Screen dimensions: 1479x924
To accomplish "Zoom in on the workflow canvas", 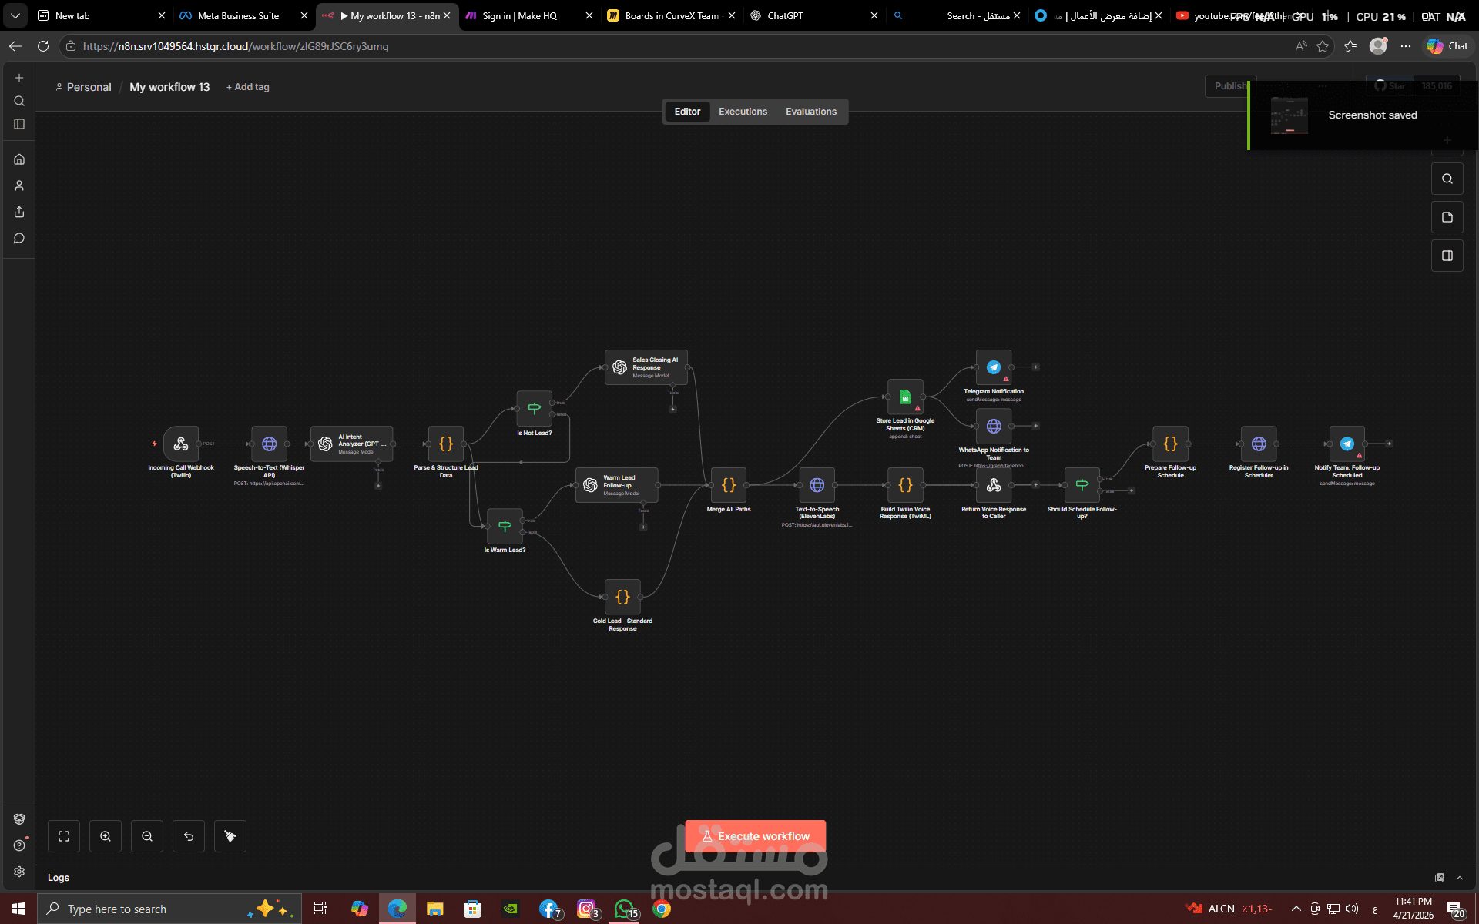I will 106,836.
